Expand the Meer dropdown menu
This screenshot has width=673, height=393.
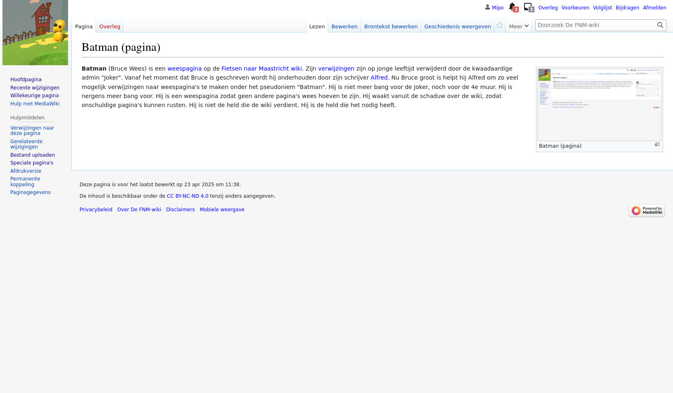pyautogui.click(x=518, y=26)
